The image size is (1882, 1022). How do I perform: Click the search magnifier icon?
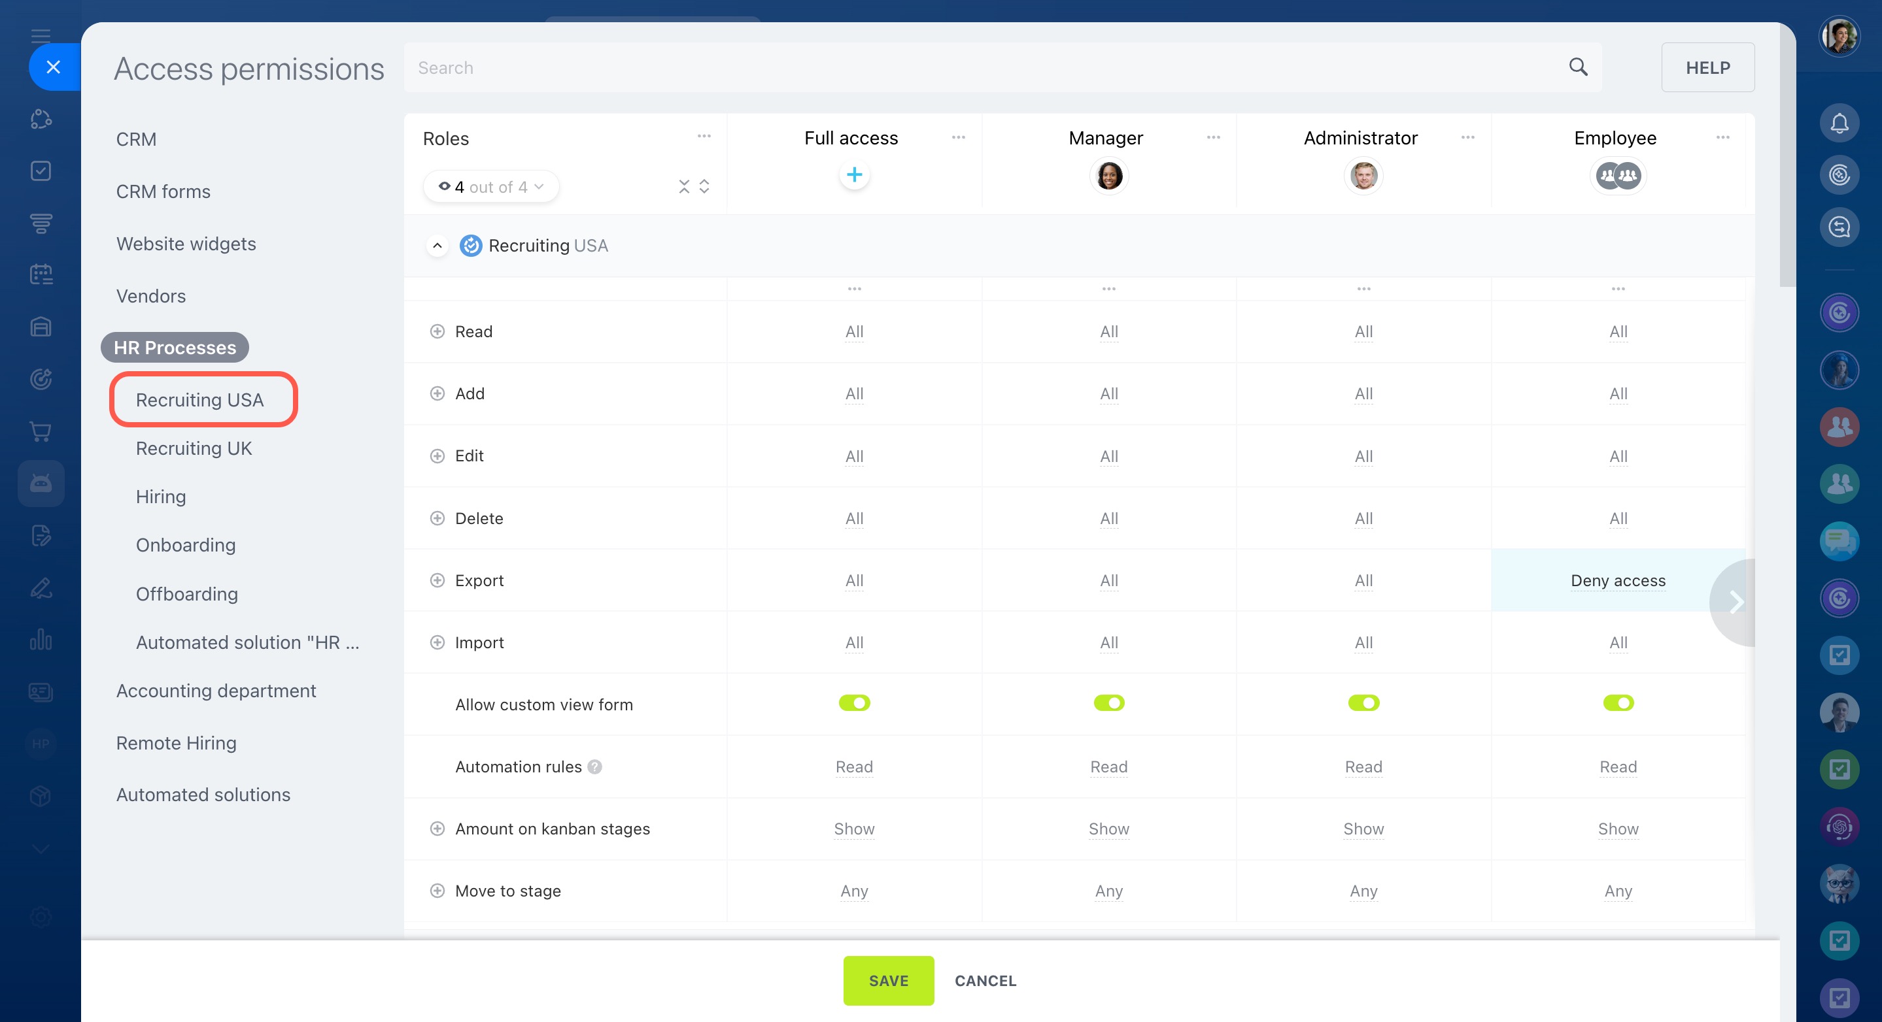[1577, 67]
